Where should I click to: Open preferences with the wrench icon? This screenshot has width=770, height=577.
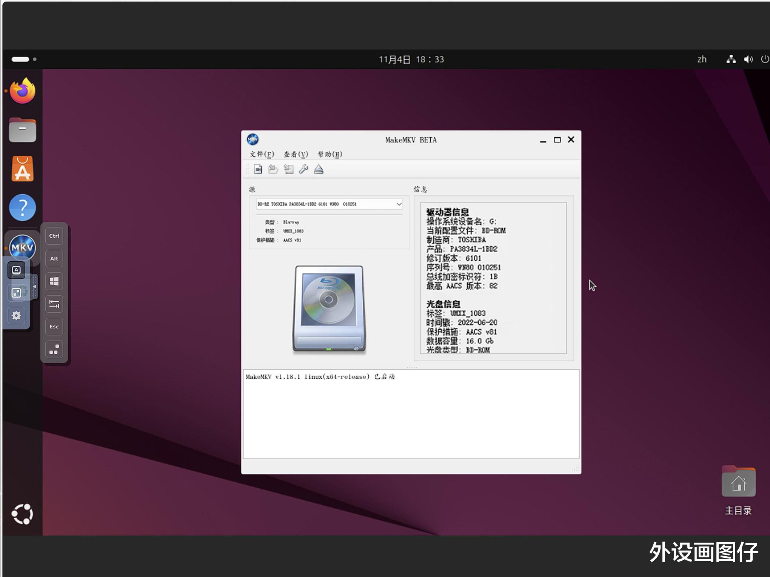point(303,169)
